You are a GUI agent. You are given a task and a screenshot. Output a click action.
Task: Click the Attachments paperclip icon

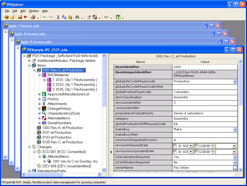click(44, 104)
